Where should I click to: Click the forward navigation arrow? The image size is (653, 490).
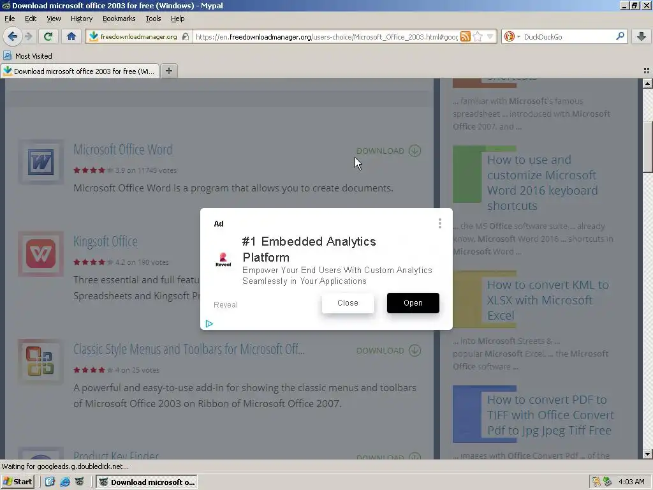(28, 36)
